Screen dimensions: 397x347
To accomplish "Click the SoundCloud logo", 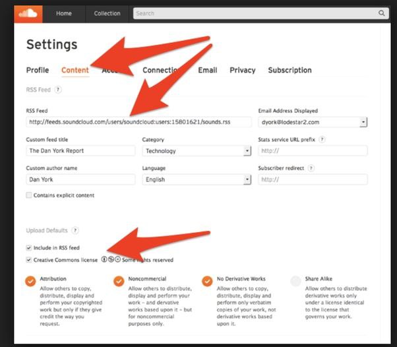I will tap(28, 14).
